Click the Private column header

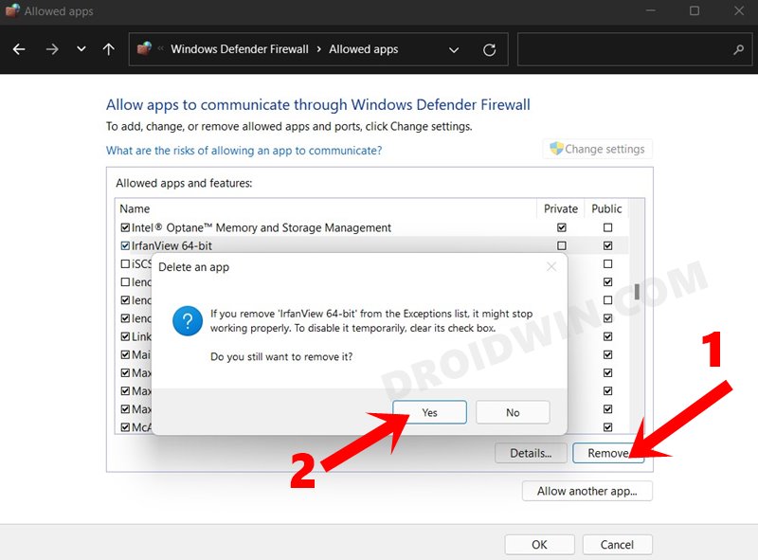tap(561, 208)
